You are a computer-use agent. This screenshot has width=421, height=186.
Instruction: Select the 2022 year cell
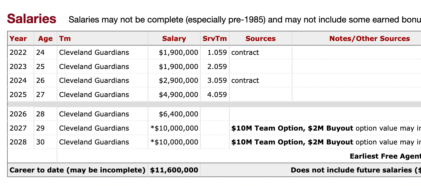pos(18,52)
